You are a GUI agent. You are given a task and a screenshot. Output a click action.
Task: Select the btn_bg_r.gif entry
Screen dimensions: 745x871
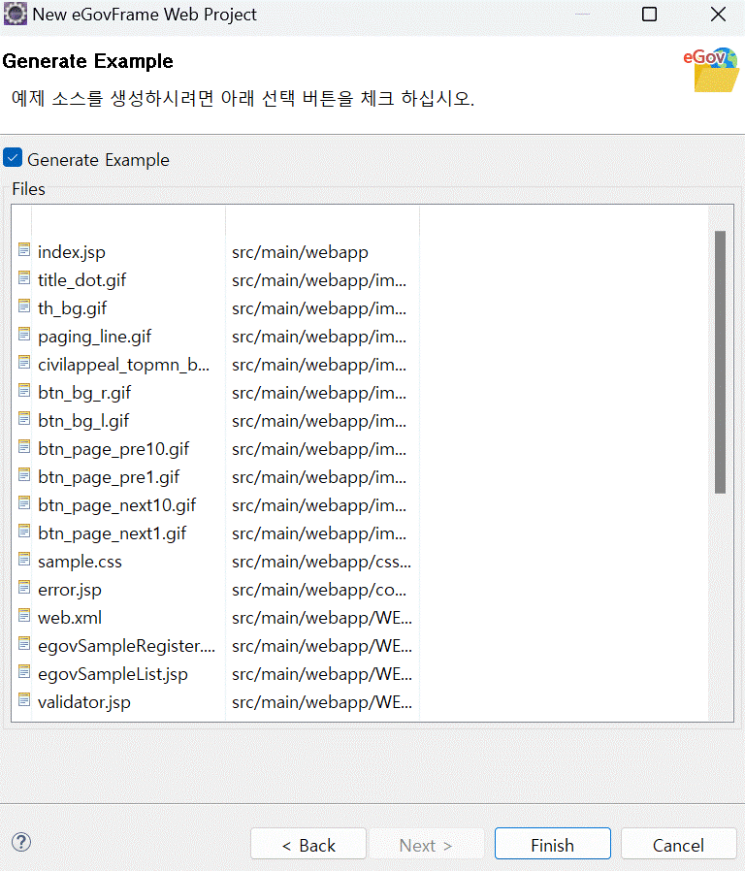(84, 393)
